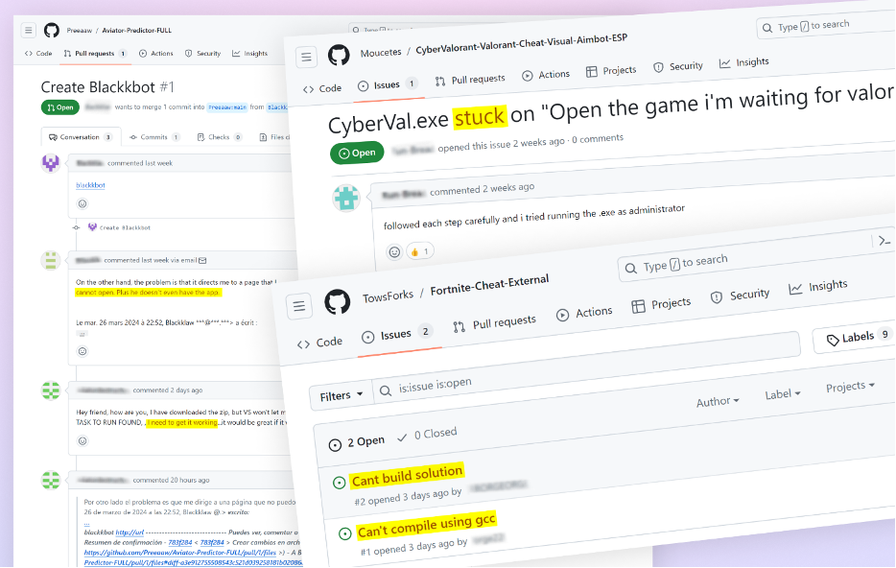Image resolution: width=896 pixels, height=568 pixels.
Task: Click the blackkbot link in first comment
Action: point(90,185)
